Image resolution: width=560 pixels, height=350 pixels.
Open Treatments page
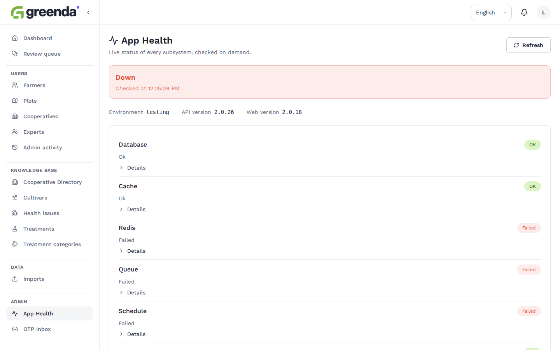(x=49, y=229)
